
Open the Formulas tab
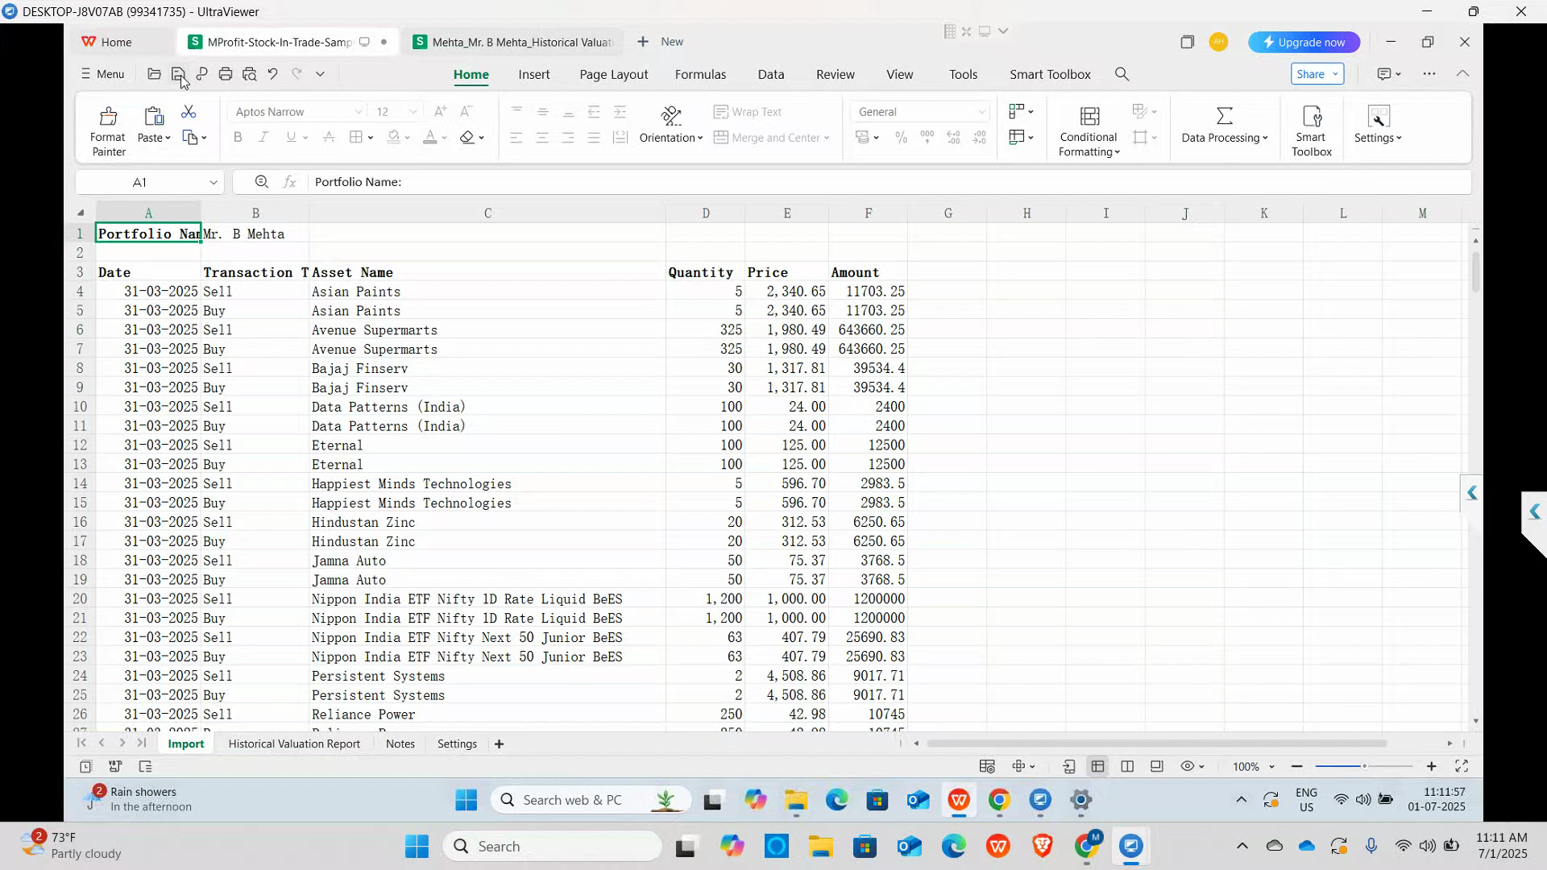pyautogui.click(x=700, y=74)
